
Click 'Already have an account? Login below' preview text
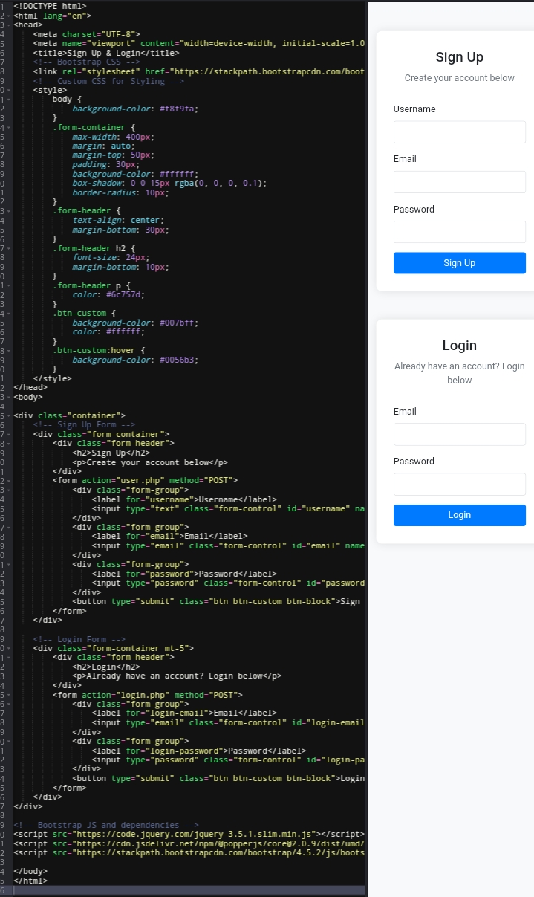[459, 373]
